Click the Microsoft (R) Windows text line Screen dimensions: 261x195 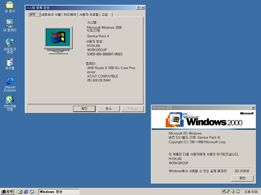[185, 133]
